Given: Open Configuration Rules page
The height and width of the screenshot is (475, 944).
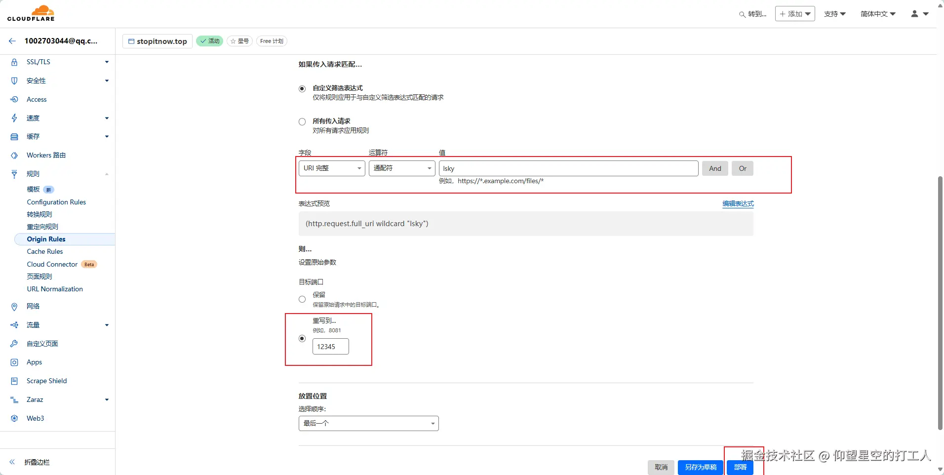Looking at the screenshot, I should click(x=56, y=202).
